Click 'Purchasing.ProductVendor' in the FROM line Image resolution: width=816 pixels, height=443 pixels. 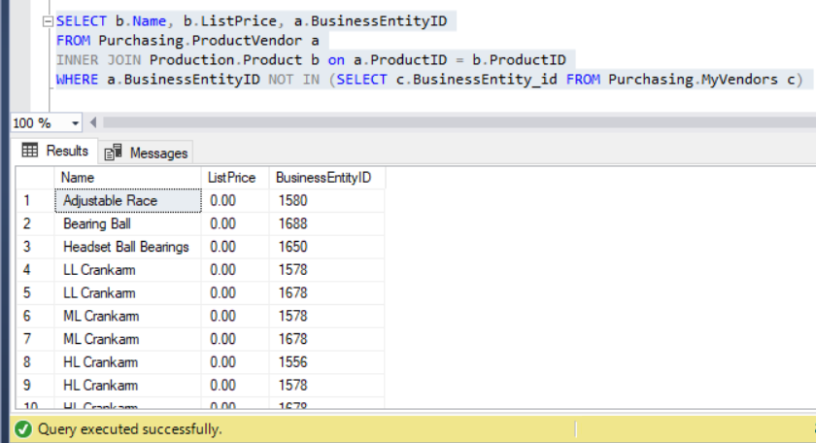pos(200,41)
